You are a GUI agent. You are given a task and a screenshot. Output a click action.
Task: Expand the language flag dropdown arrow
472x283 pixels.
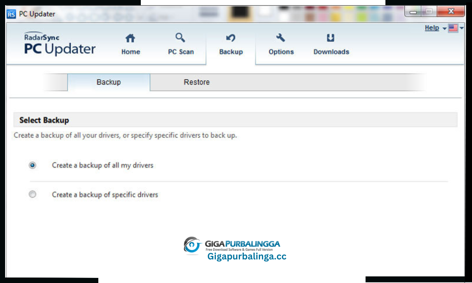tap(462, 28)
